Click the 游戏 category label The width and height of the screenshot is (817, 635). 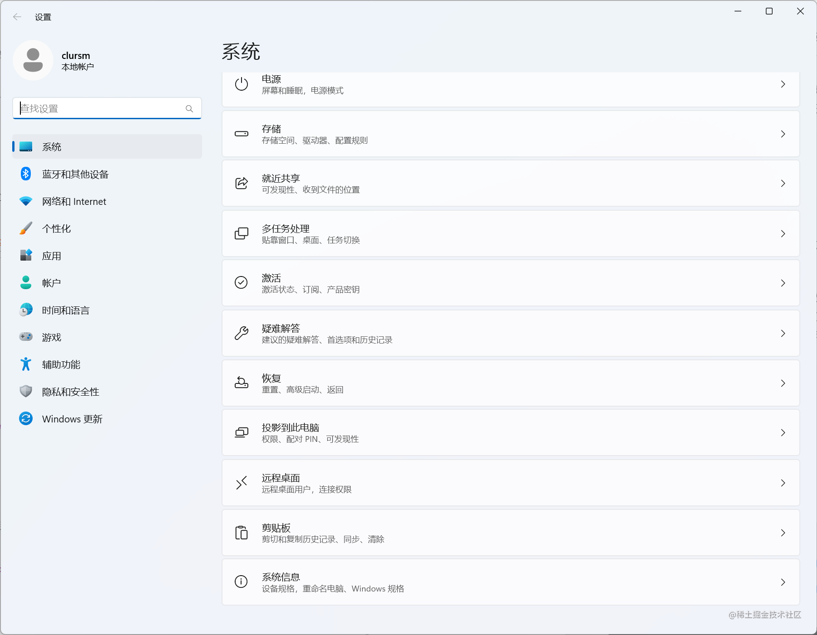click(x=52, y=337)
